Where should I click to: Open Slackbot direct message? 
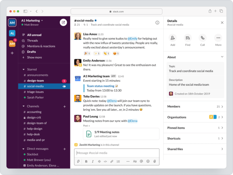pyautogui.click(x=44, y=155)
